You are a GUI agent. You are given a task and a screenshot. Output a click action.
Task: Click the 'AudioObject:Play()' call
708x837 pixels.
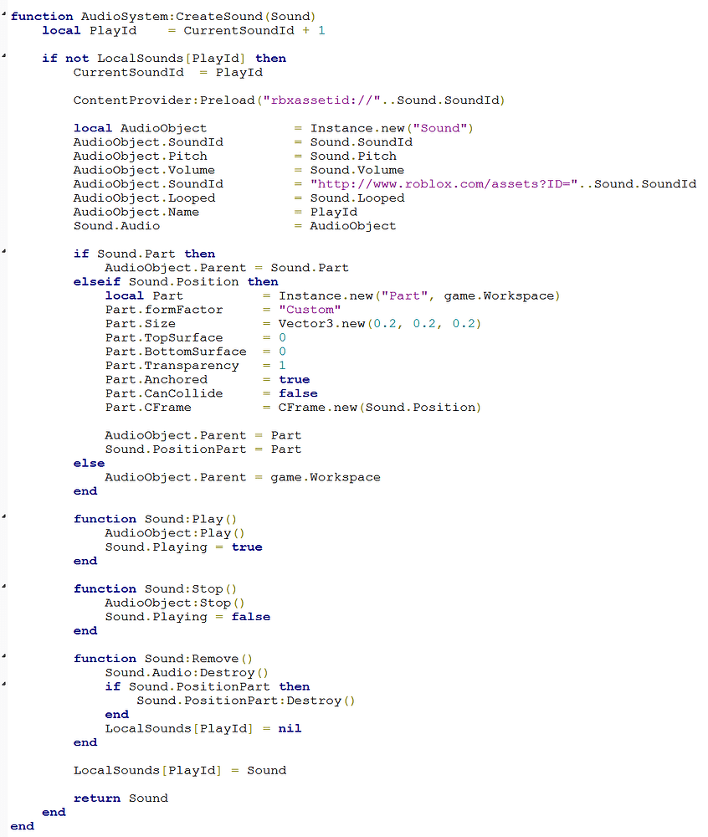[x=174, y=532]
